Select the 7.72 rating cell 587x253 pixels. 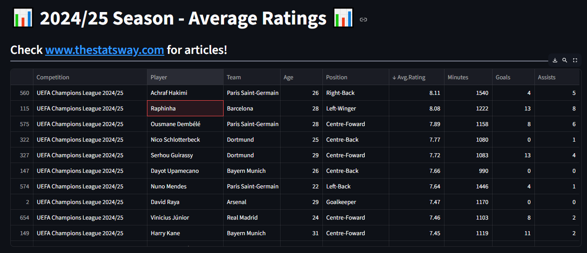click(416, 155)
